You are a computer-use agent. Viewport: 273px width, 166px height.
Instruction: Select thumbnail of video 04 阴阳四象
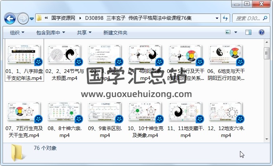[x=145, y=54]
